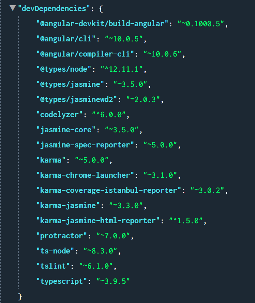Screen dimensions: 255x303
Task: Click the "jasmine-core" key
Action: pos(67,130)
